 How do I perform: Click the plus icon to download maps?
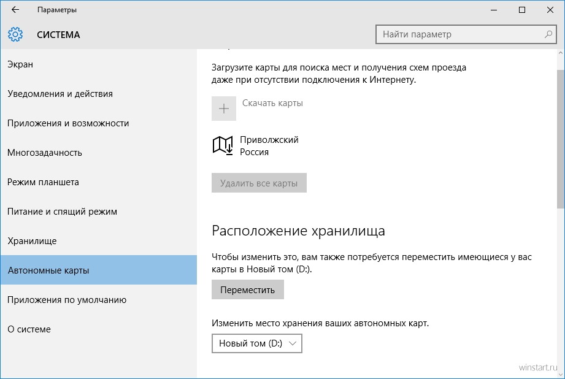224,109
